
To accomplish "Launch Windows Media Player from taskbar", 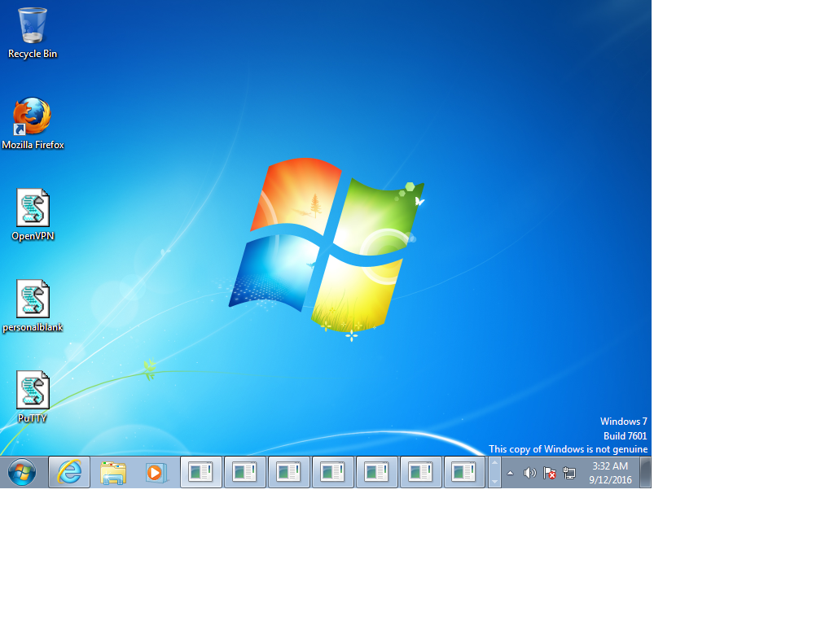I will (156, 472).
